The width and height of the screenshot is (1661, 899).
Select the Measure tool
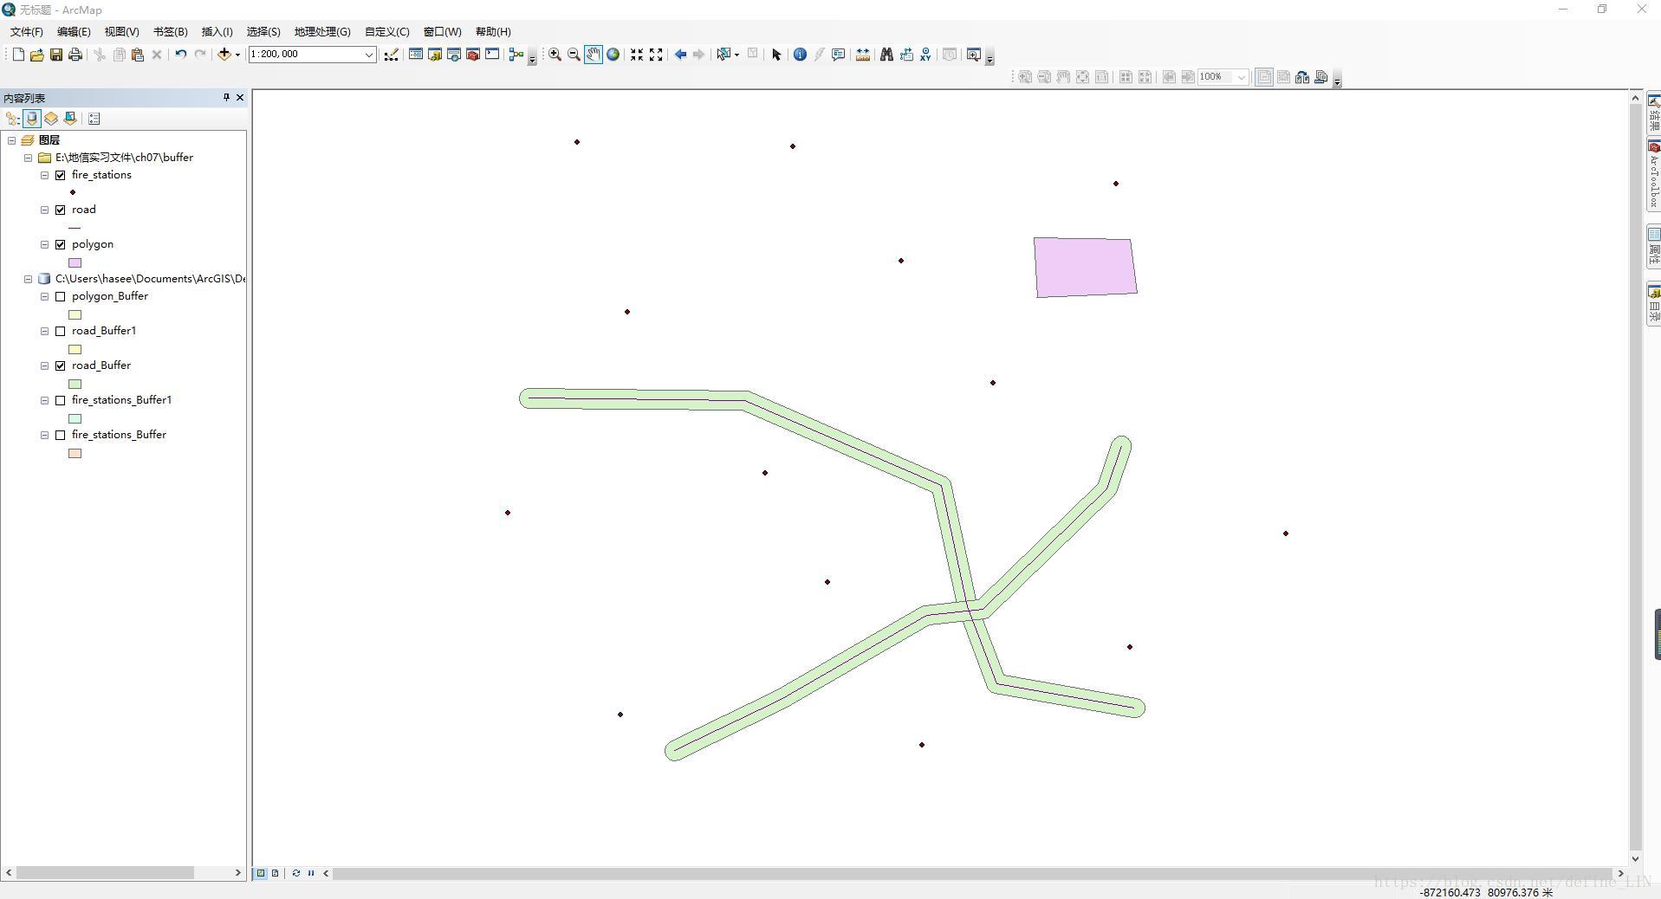pyautogui.click(x=862, y=55)
